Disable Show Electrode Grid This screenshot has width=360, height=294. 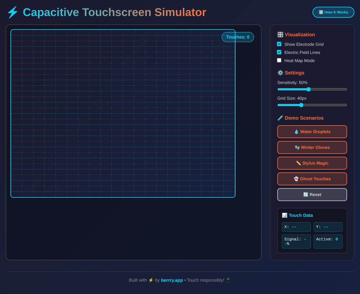(x=279, y=44)
